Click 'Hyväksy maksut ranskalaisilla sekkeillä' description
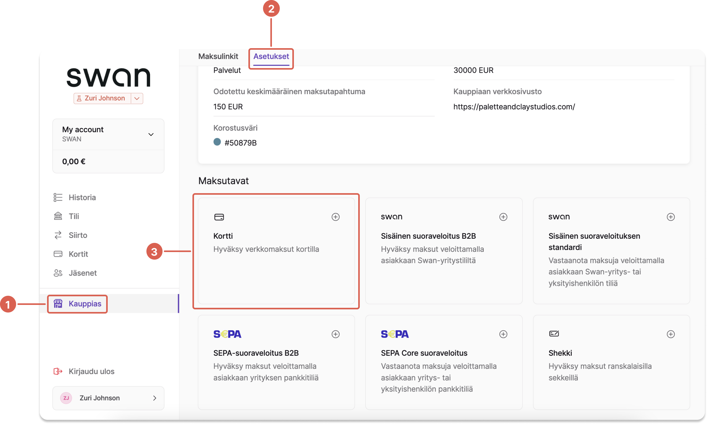Viewport: 707px width, 424px height. (600, 372)
